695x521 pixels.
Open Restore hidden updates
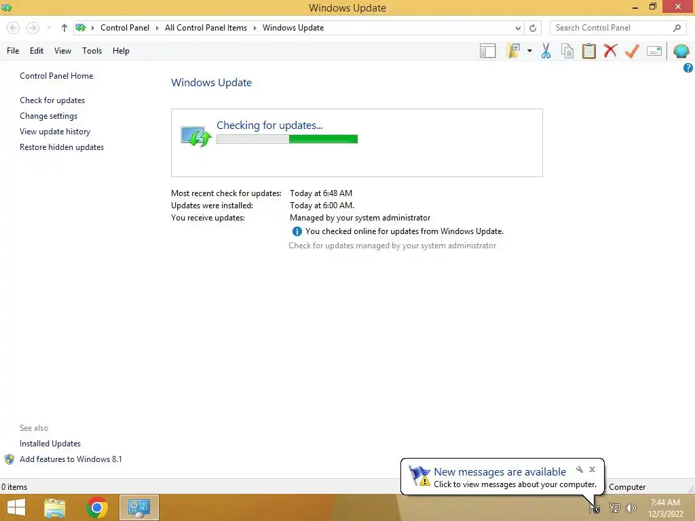coord(62,147)
